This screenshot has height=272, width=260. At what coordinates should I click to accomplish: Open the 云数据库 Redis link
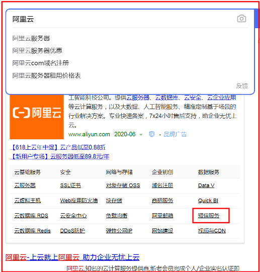[x=32, y=231]
